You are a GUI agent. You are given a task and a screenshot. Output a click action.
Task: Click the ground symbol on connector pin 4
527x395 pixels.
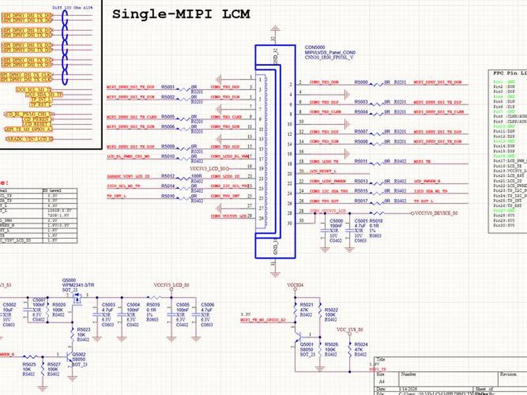[347, 94]
